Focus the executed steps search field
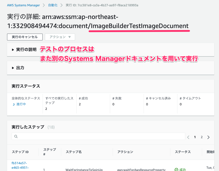 tap(98, 136)
